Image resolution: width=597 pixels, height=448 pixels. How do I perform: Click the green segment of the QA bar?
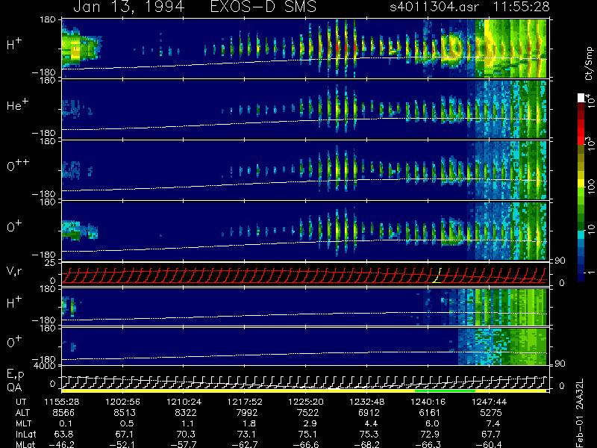[x=445, y=391]
